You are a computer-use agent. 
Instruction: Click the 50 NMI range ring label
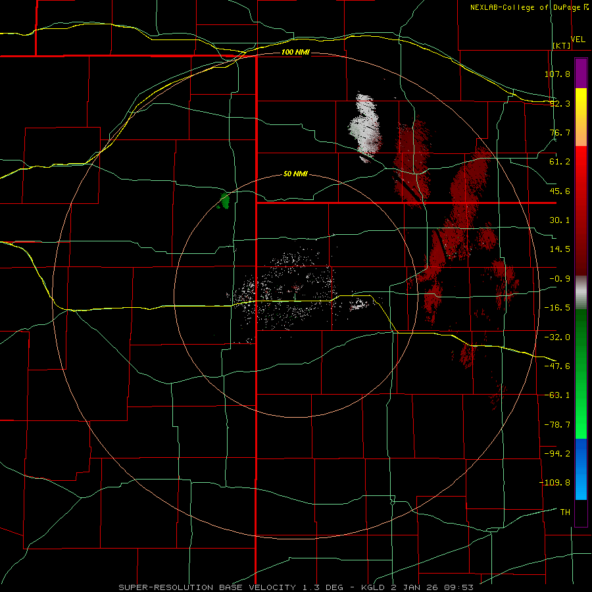click(x=295, y=174)
